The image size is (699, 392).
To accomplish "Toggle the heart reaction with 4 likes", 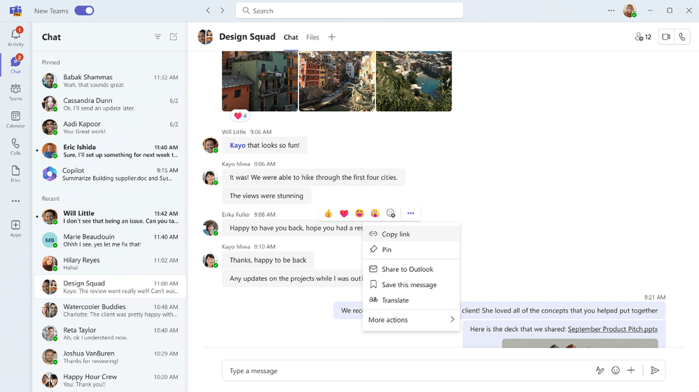I will point(240,115).
